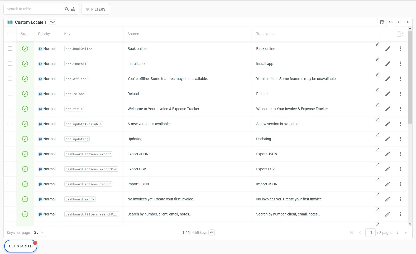Screen dimensions: 416x254
Task: Click approved state checkmark for app.install
Action: [25, 64]
